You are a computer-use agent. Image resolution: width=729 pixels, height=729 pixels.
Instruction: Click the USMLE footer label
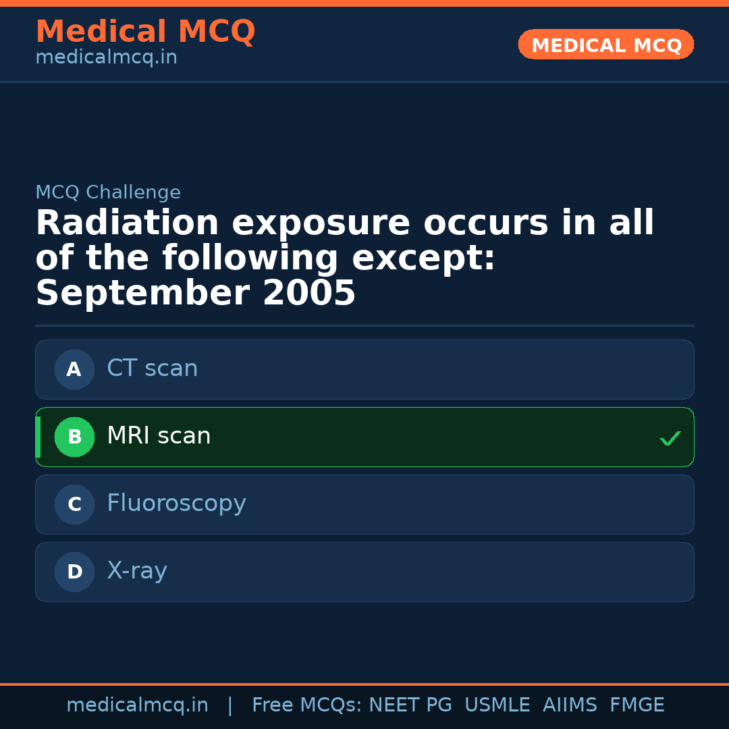(x=497, y=705)
